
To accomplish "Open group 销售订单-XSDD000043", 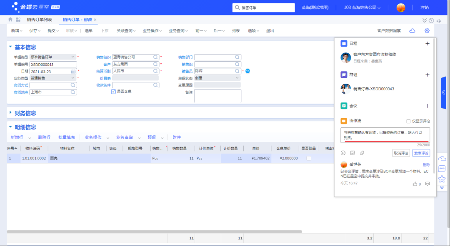I will coord(373,89).
